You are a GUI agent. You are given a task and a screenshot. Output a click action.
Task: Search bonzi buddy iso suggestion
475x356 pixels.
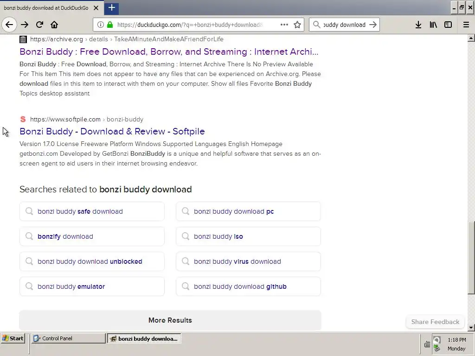click(248, 236)
